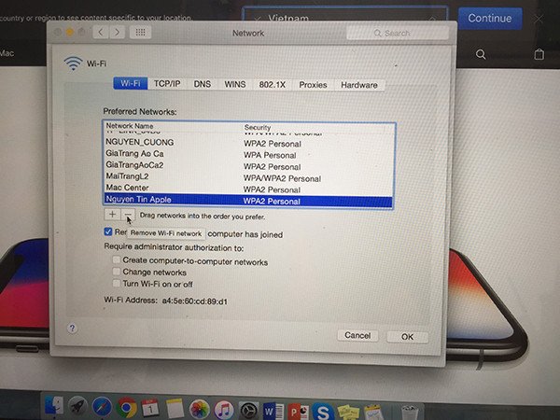Switch to the Hardware tab
Screen dimensions: 560x420
click(x=359, y=85)
